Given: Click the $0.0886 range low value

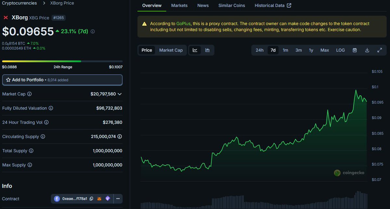Looking at the screenshot, I should (9, 67).
